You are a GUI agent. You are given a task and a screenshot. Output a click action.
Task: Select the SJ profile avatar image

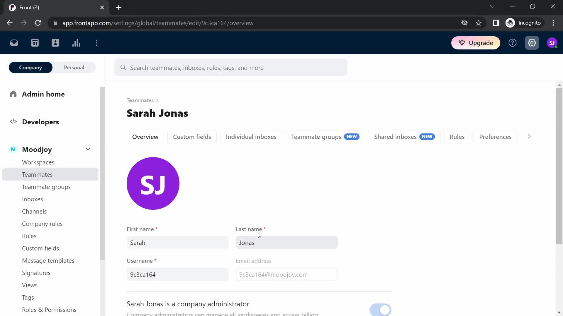(x=153, y=184)
